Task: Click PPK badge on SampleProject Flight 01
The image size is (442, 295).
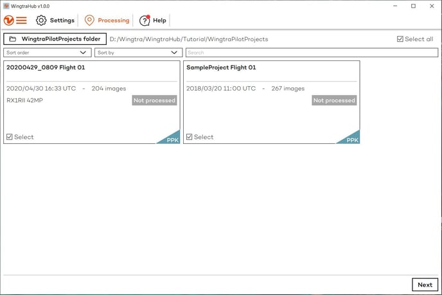Action: click(x=351, y=139)
